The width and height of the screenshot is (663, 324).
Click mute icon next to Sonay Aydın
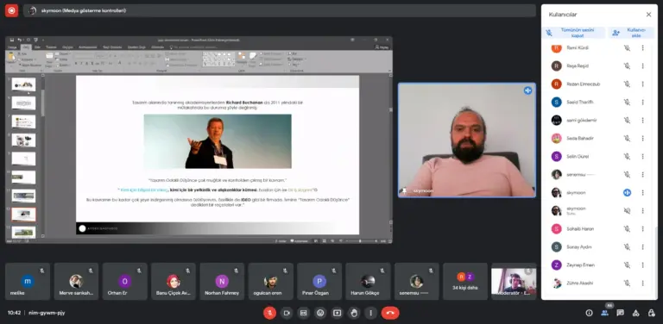click(627, 246)
